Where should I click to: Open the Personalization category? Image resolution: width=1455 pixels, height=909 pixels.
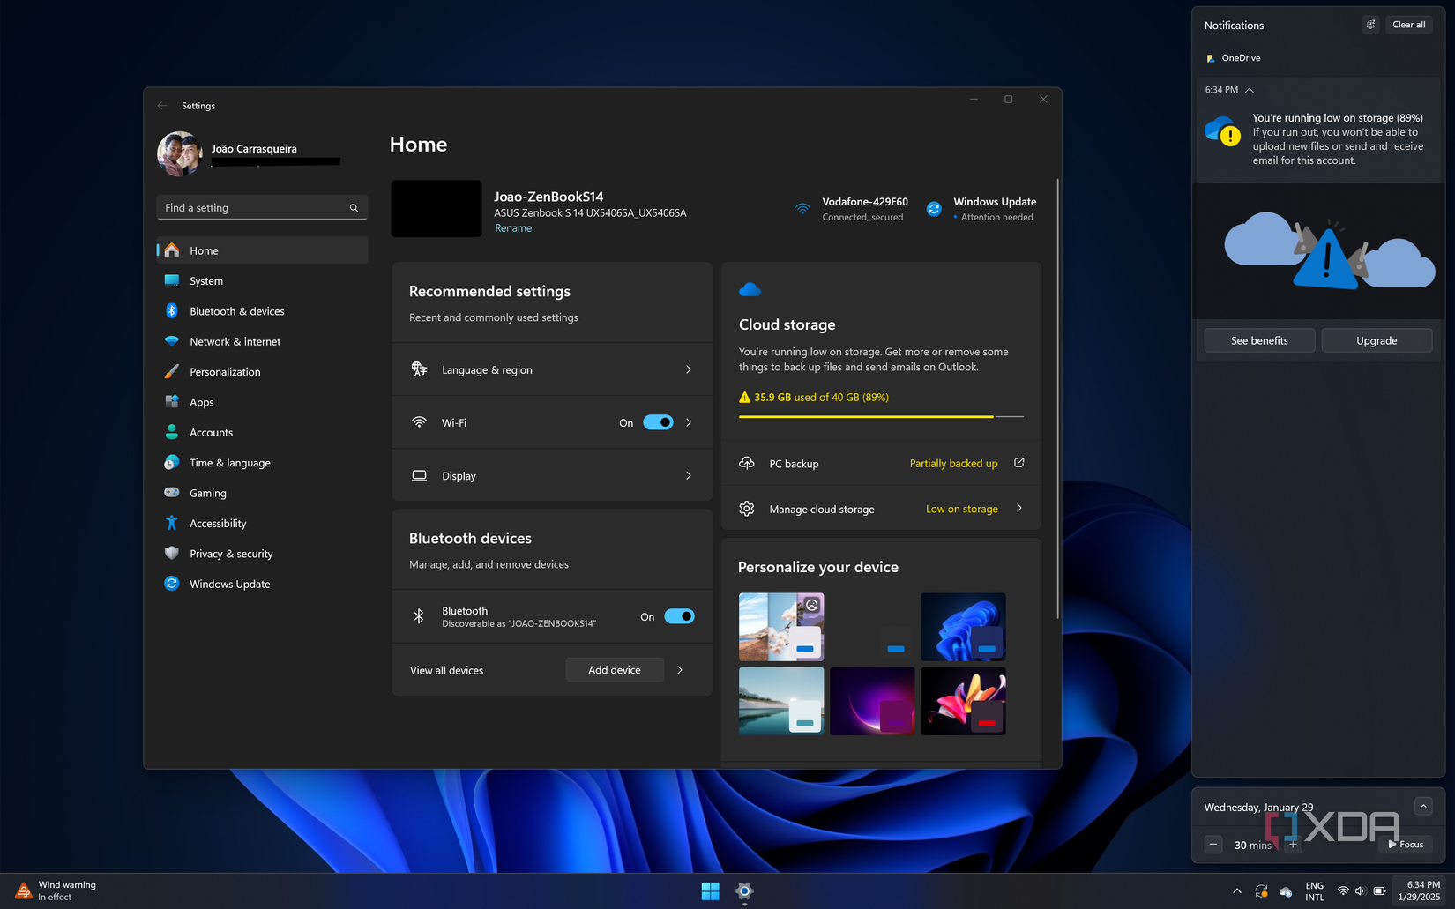point(262,372)
